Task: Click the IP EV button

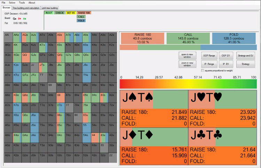Action: [x=226, y=64]
